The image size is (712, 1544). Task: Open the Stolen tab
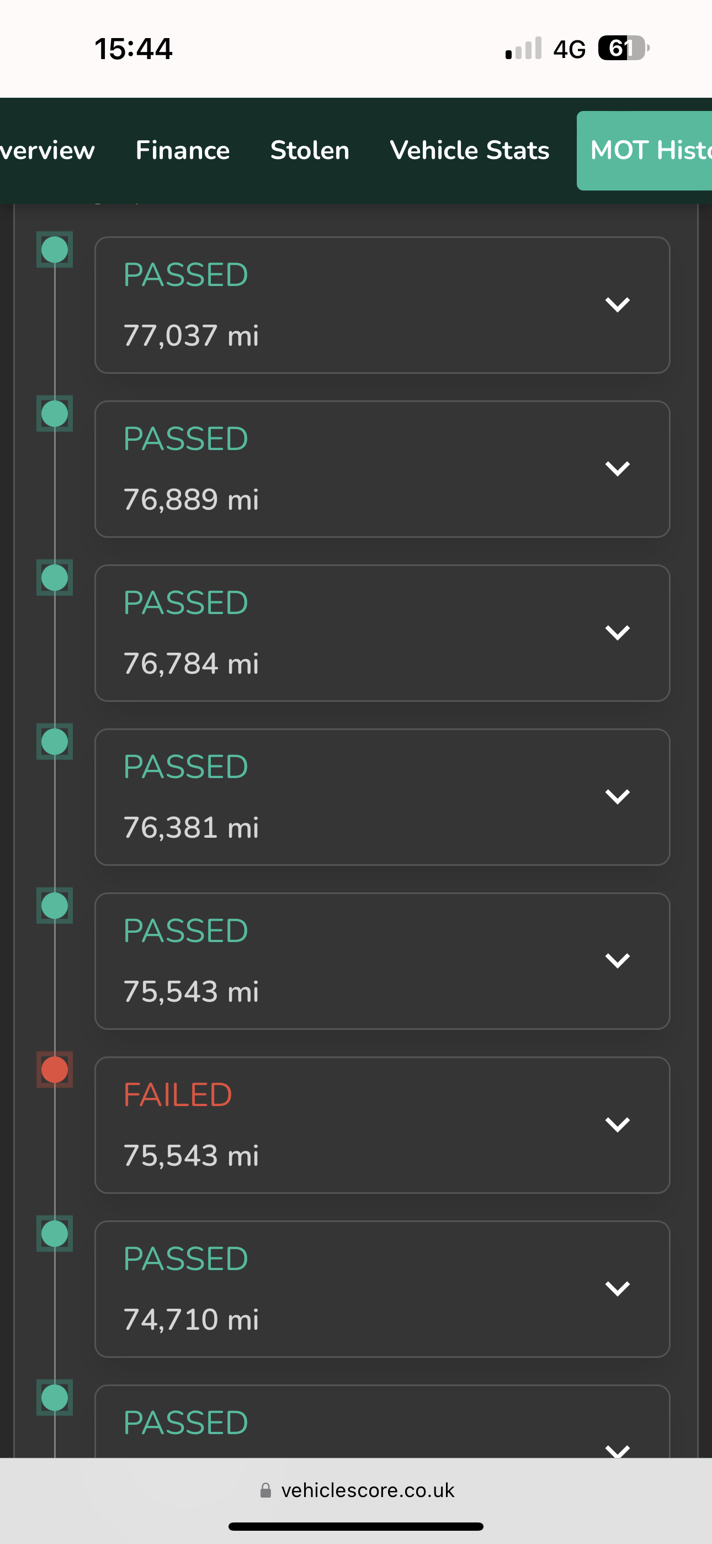pyautogui.click(x=309, y=150)
